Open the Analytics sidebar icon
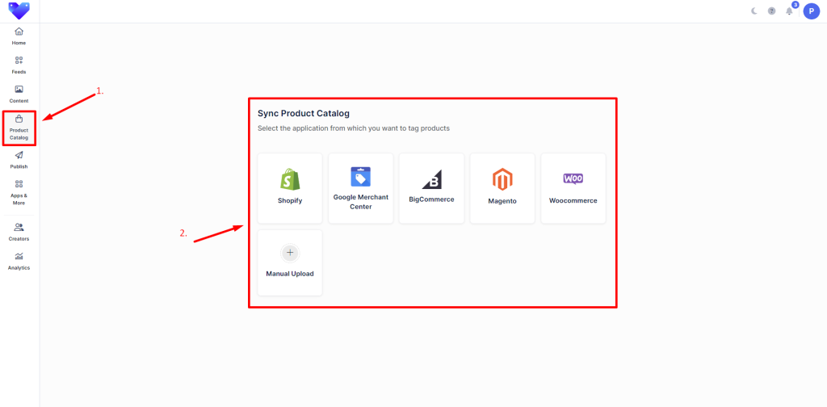The image size is (827, 407). (x=19, y=256)
